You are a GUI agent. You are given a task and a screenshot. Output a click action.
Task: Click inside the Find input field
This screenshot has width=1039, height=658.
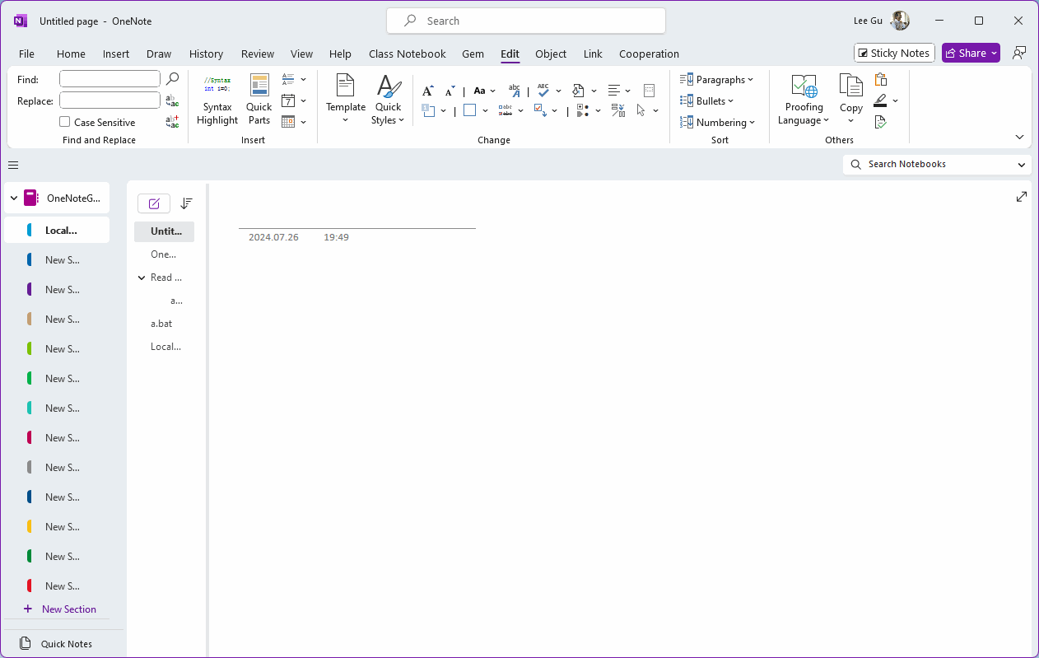click(109, 78)
